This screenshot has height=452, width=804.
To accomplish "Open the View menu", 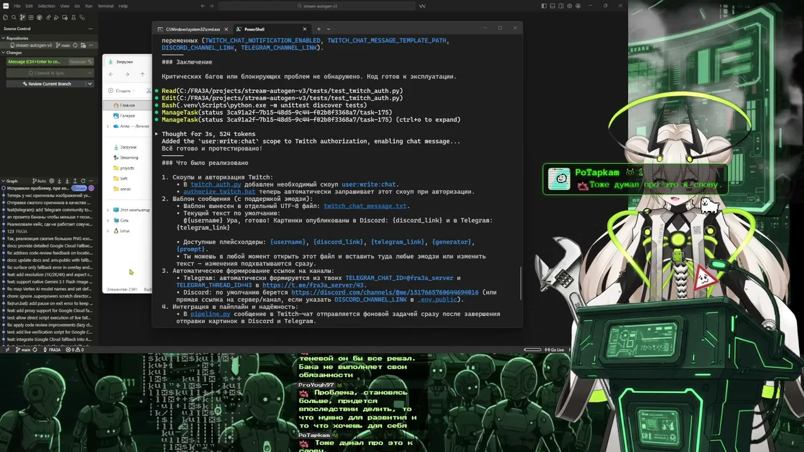I will click(x=65, y=6).
